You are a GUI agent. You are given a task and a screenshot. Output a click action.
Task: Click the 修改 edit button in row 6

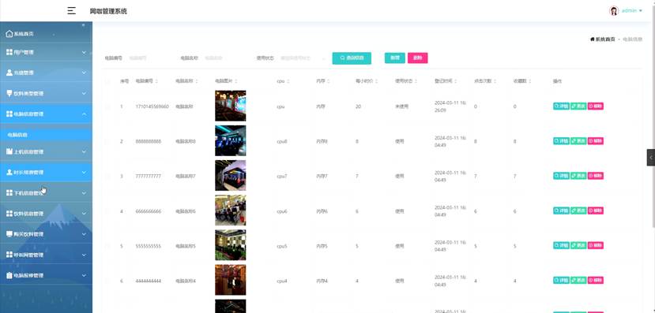point(578,281)
